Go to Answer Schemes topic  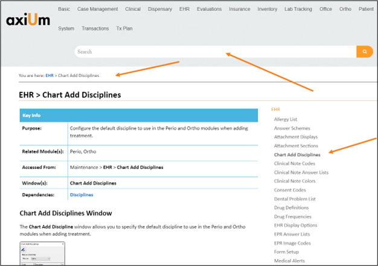[x=292, y=128]
